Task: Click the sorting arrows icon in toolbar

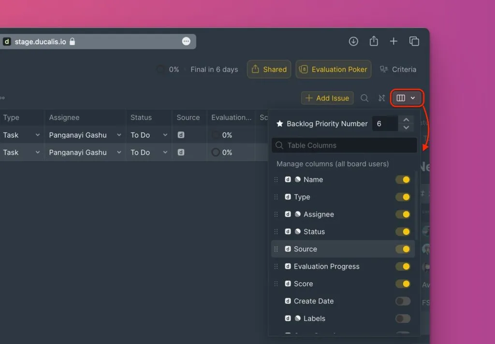Action: (x=382, y=98)
